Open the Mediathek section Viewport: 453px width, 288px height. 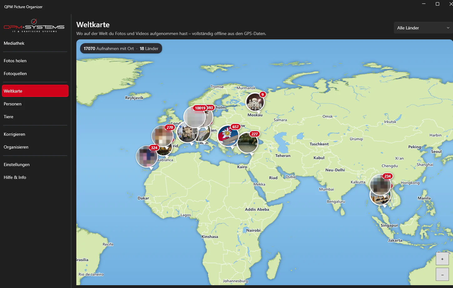pyautogui.click(x=35, y=43)
